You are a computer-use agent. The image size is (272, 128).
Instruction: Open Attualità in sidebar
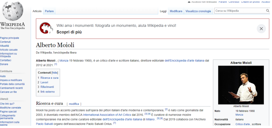point(5,46)
